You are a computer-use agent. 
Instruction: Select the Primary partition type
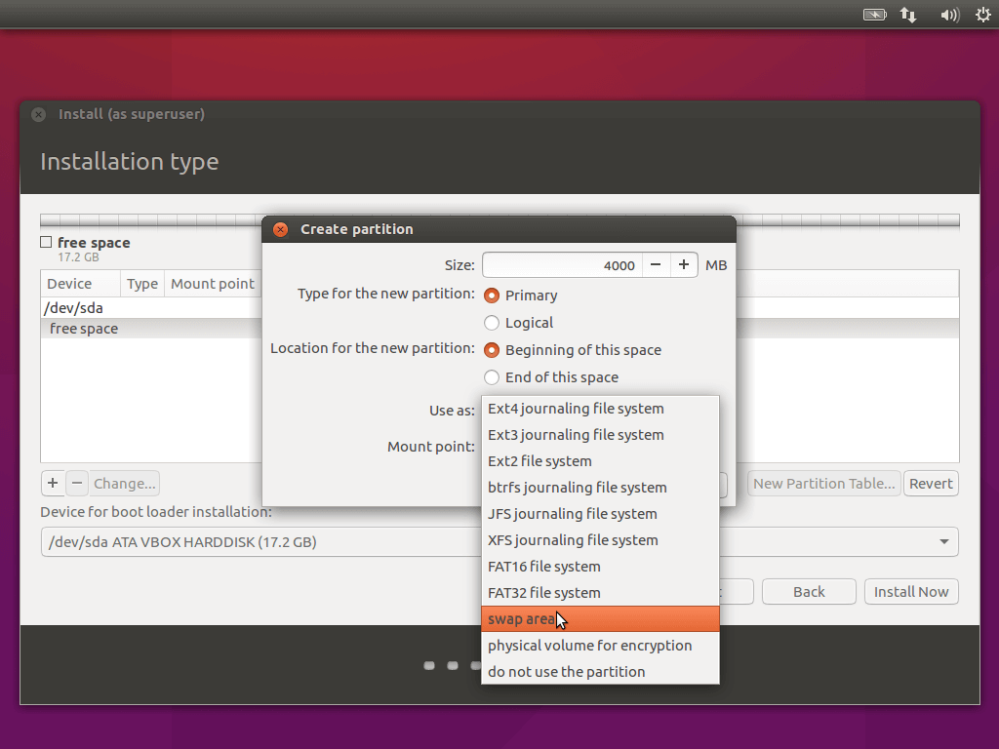pos(492,296)
